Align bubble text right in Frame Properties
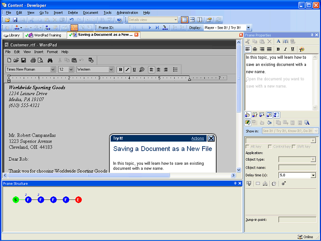 click(x=262, y=49)
